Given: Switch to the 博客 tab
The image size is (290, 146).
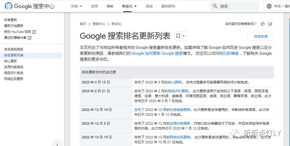Looking at the screenshot, I should (110, 6).
